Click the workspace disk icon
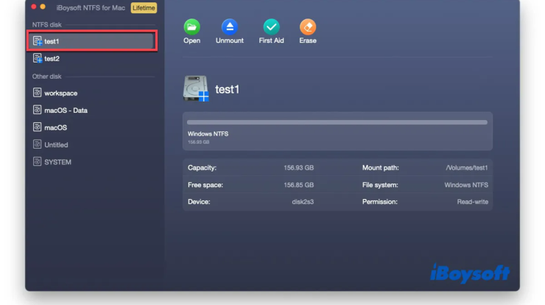The image size is (545, 305). [x=37, y=93]
